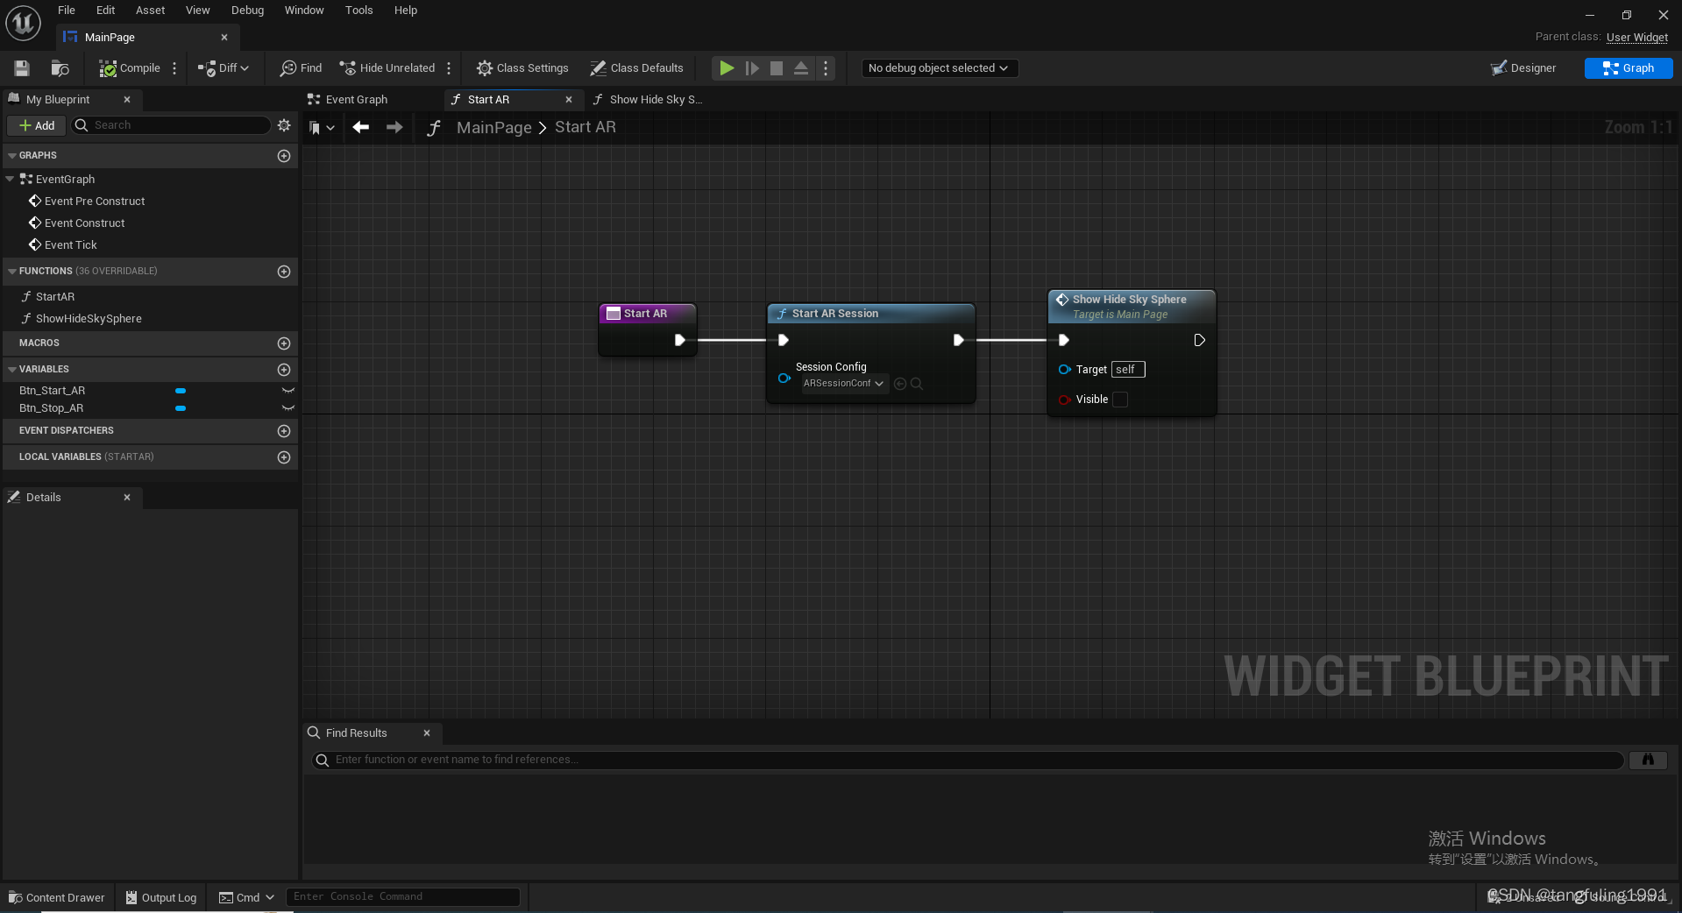Screen dimensions: 1682x913
Task: Start Play in editor
Action: point(727,68)
